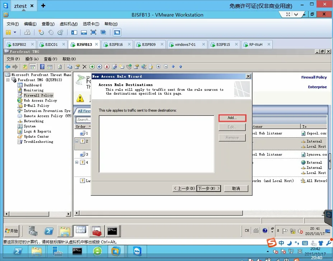333x261 pixels.
Task: Click the tree pane horizontal scrollbar
Action: 38,214
